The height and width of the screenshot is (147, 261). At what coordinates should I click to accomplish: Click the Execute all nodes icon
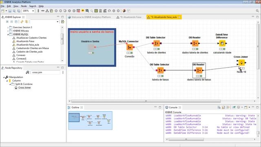tap(65, 11)
